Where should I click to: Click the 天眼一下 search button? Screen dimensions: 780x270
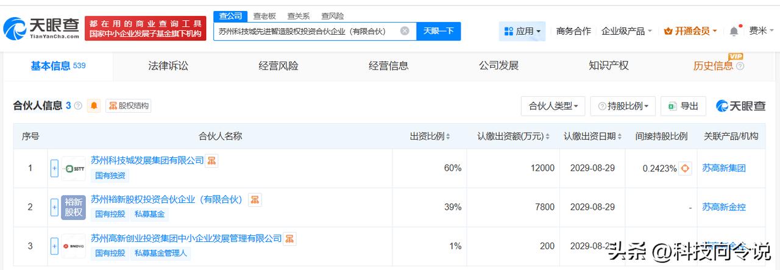[x=438, y=31]
